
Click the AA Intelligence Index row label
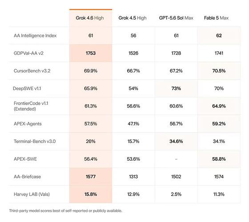click(x=35, y=36)
